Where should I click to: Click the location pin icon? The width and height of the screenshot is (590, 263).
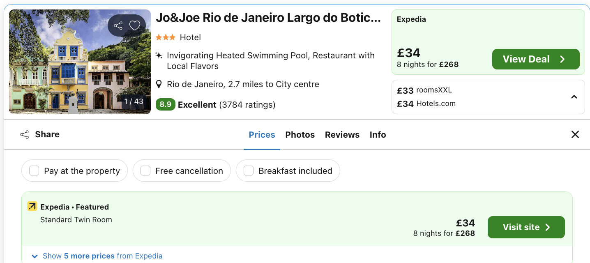(159, 84)
